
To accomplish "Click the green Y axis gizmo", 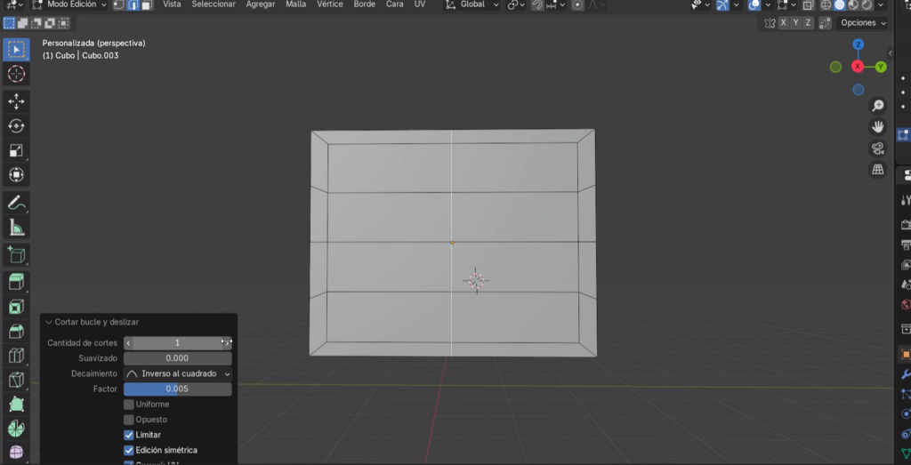I will click(881, 67).
